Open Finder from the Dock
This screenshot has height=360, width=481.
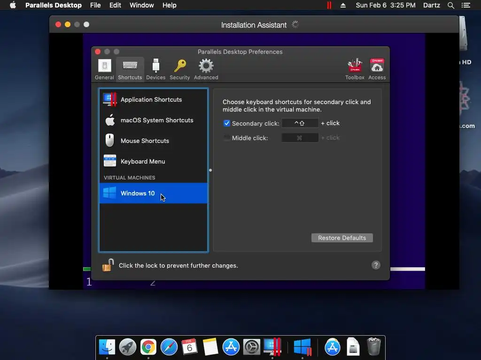(107, 347)
